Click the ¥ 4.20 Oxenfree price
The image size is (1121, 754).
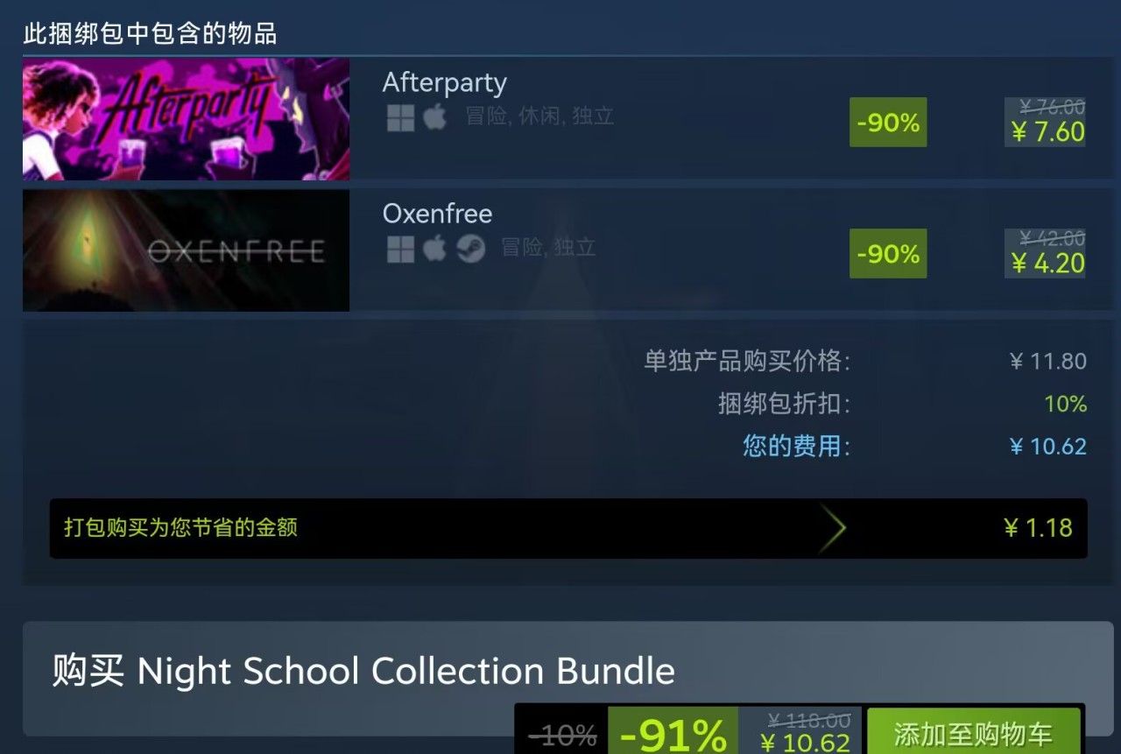point(1047,264)
